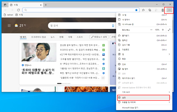Viewport: 177px width, 112px height.
Task: Click the Back navigation arrow
Action: click(x=6, y=10)
